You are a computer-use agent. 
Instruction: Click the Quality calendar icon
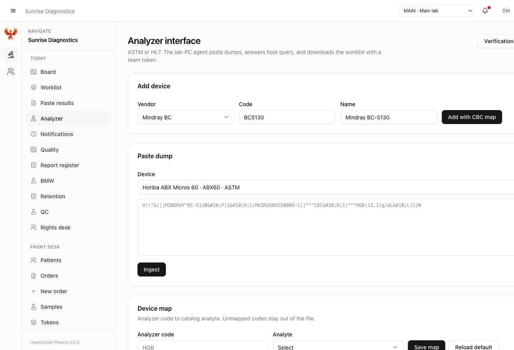(33, 150)
